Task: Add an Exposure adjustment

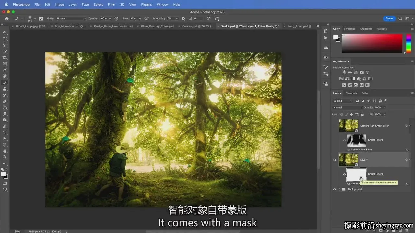Action: [362, 72]
